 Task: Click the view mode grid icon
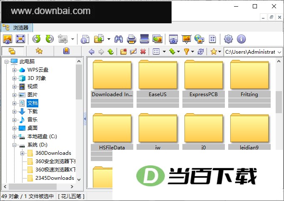coord(156,52)
